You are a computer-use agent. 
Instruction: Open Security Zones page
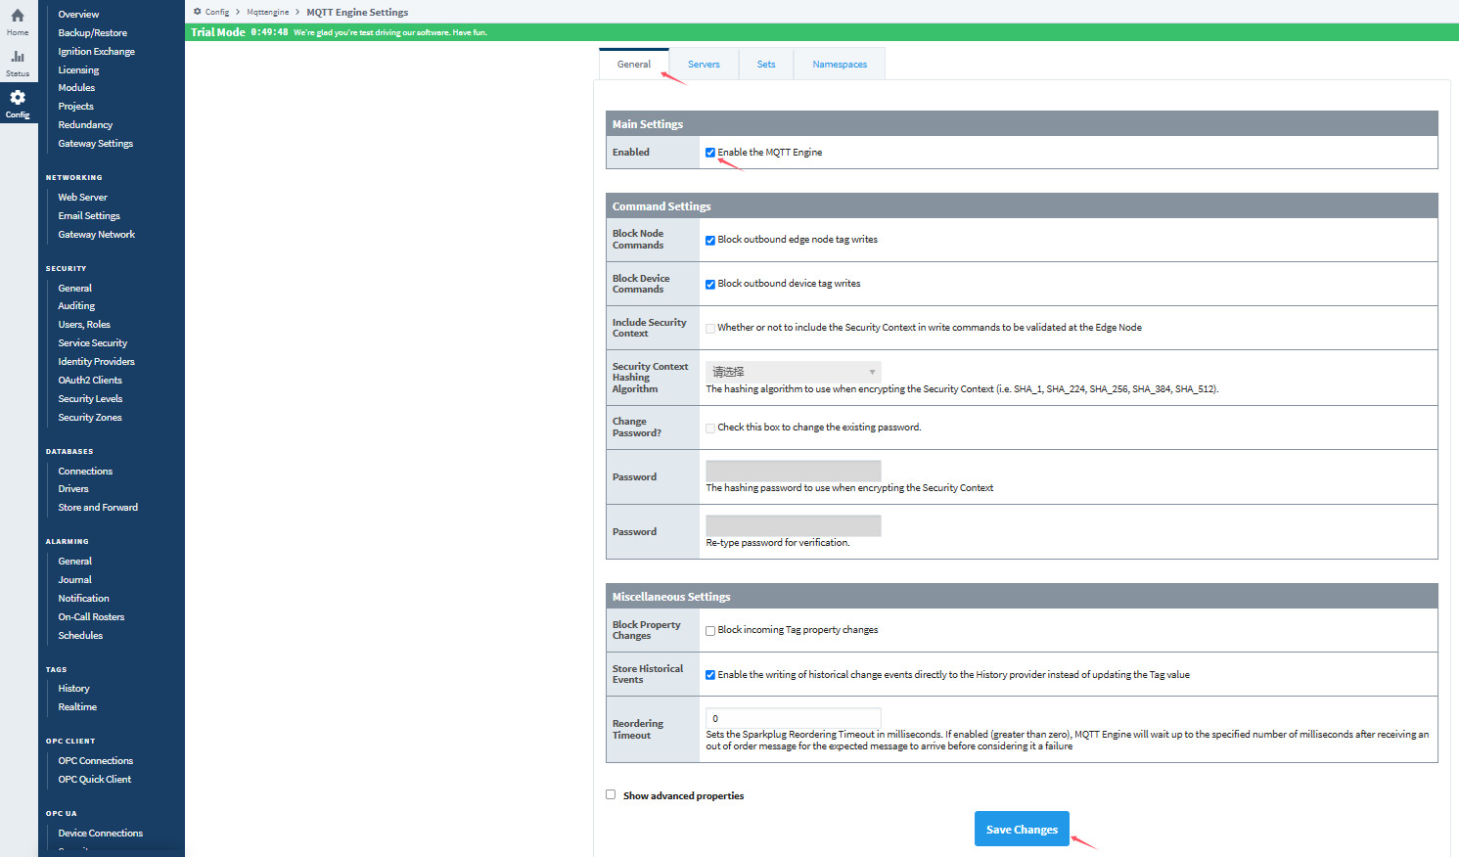[90, 418]
